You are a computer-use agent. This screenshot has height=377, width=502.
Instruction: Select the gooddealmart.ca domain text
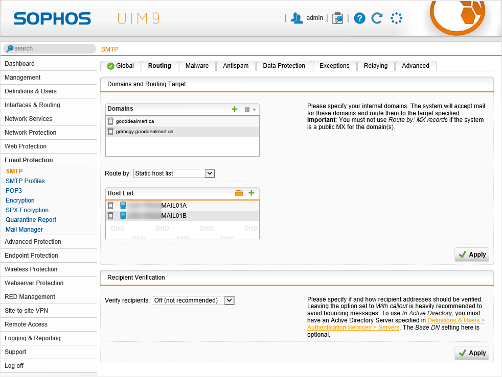[135, 121]
